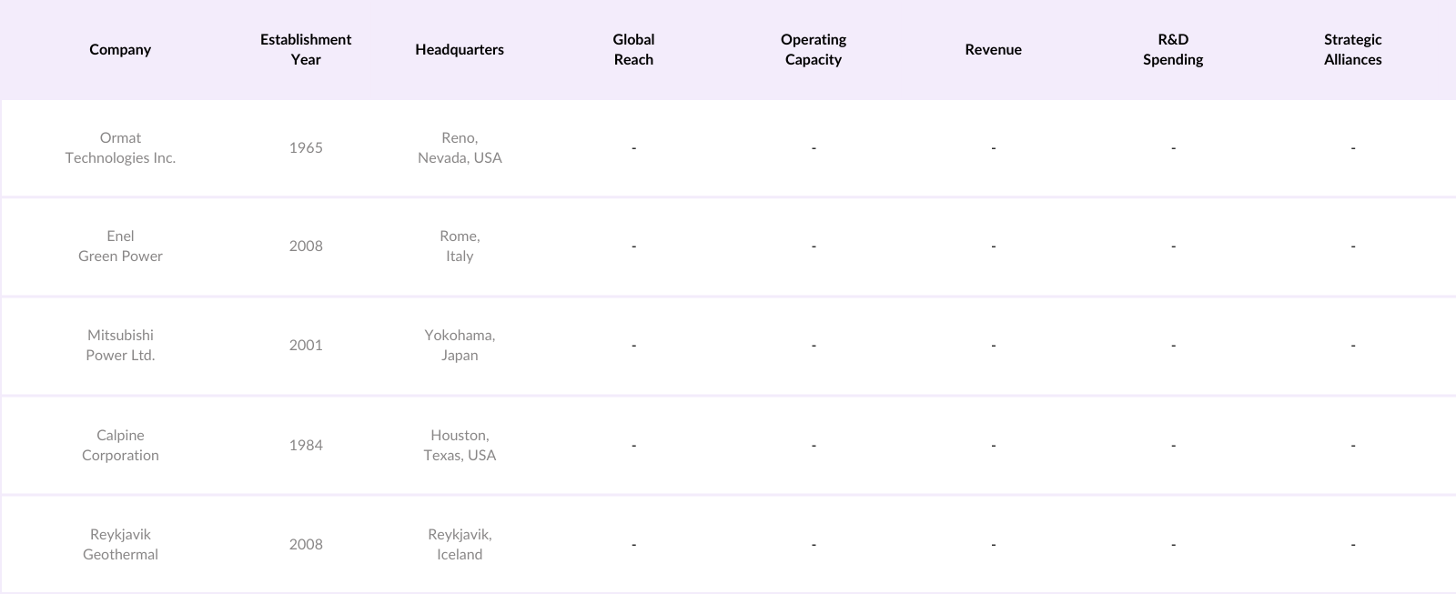This screenshot has width=1456, height=594.
Task: Click the Revenue column header
Action: point(993,50)
